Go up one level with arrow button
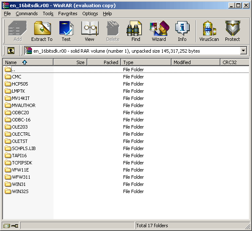Screen dimensions: 252x231 11,51
